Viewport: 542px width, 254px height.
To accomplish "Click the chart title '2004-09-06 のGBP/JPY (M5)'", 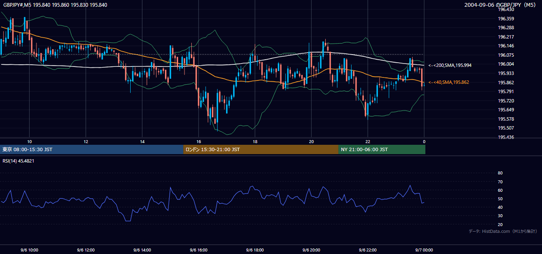I will (500, 5).
